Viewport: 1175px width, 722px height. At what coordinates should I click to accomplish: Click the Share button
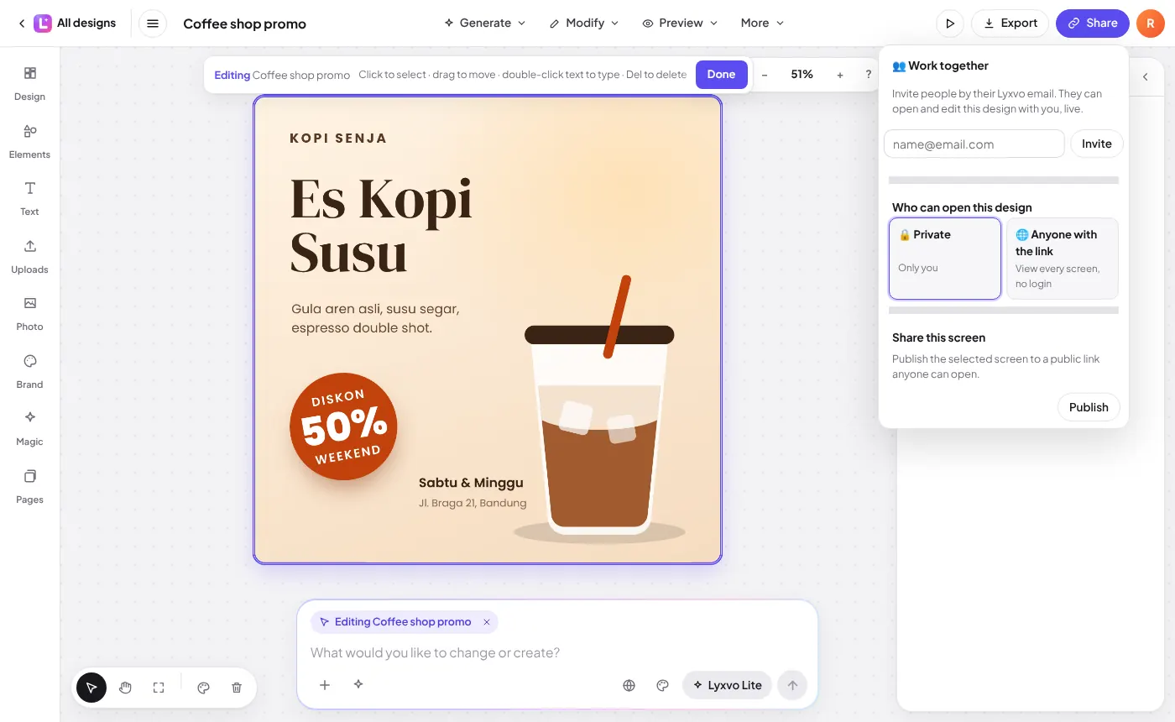(x=1093, y=24)
